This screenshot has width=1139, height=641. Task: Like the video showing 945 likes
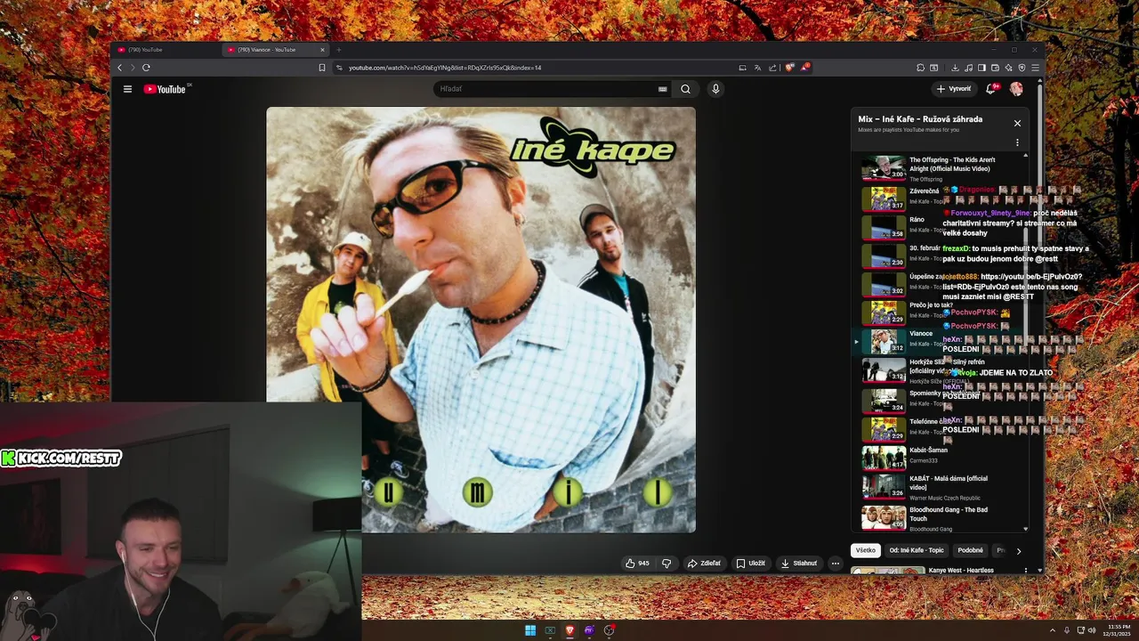(x=638, y=563)
